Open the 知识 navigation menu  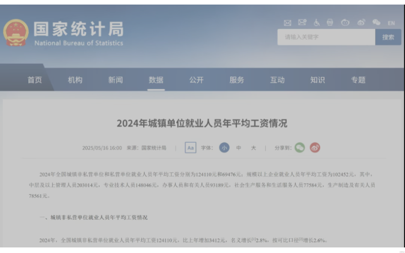[318, 80]
